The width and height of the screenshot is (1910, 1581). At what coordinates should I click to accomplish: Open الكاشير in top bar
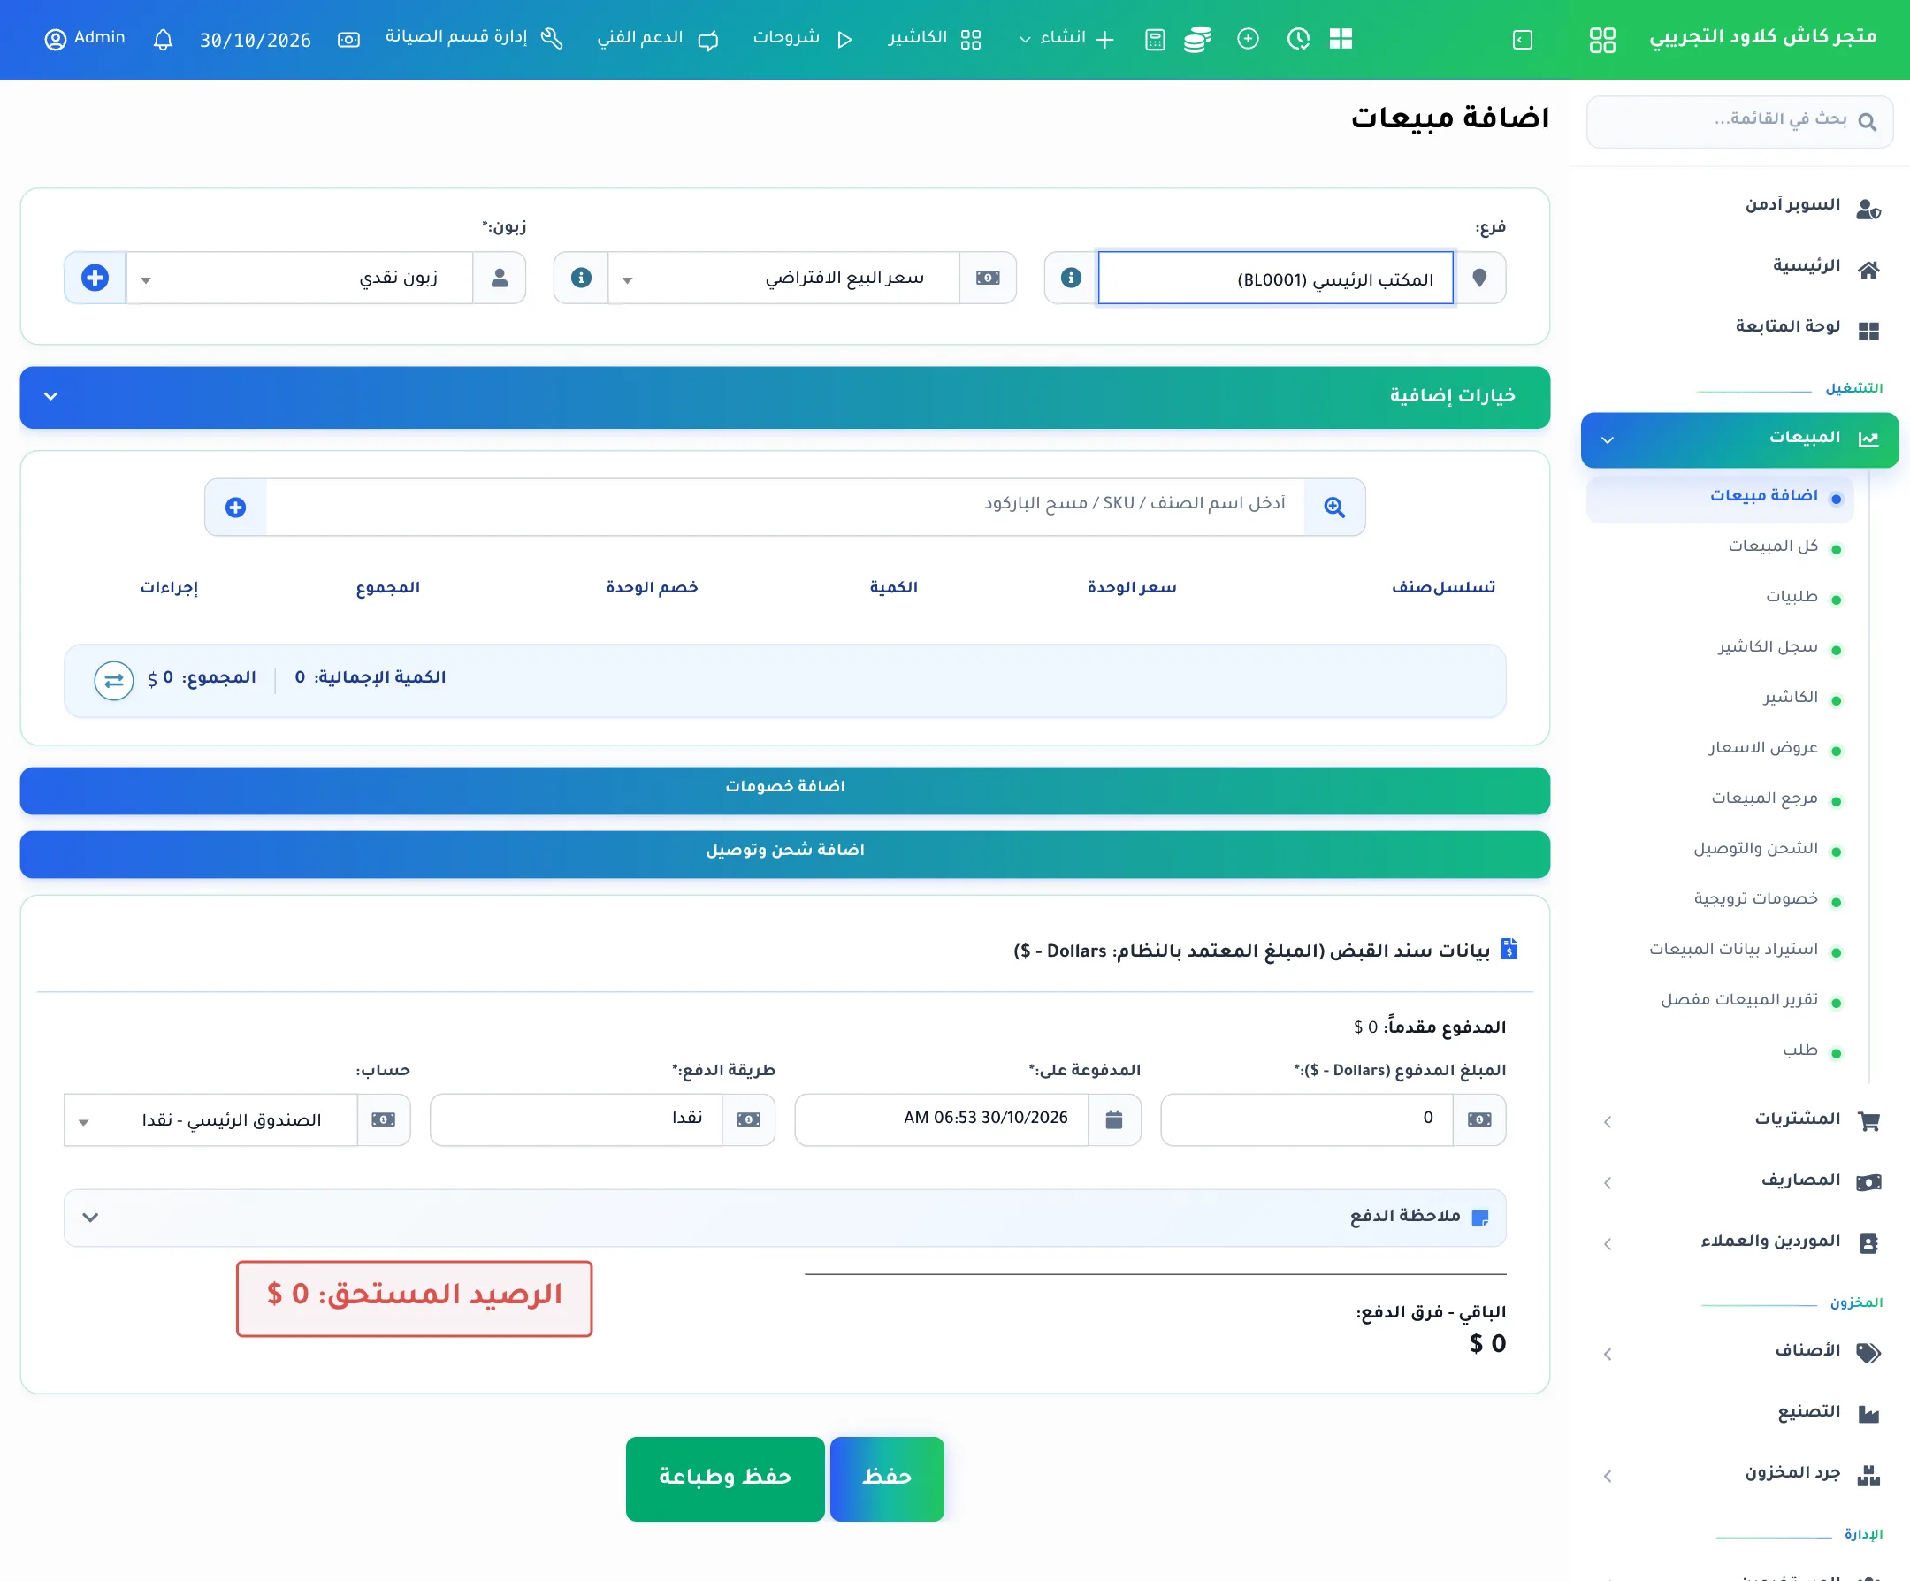tap(934, 38)
